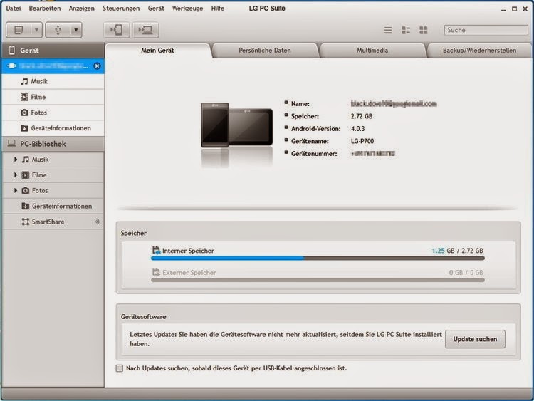The height and width of the screenshot is (401, 534).
Task: Click the transfer-to-phone toolbar icon
Action: [117, 30]
